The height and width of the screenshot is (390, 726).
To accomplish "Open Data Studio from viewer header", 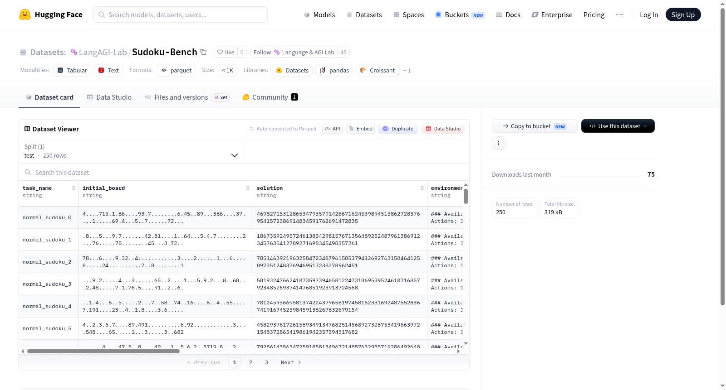I will pos(443,129).
